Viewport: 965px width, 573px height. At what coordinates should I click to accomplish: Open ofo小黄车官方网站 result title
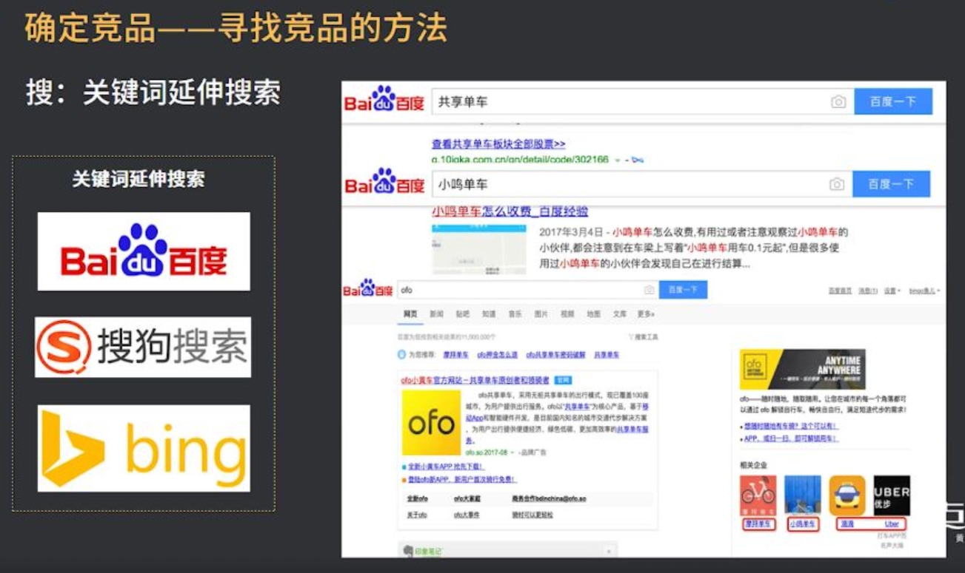click(475, 380)
